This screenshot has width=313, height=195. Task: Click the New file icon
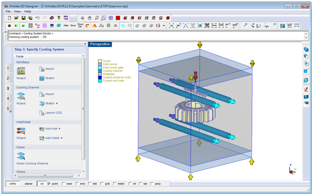(x=9, y=18)
